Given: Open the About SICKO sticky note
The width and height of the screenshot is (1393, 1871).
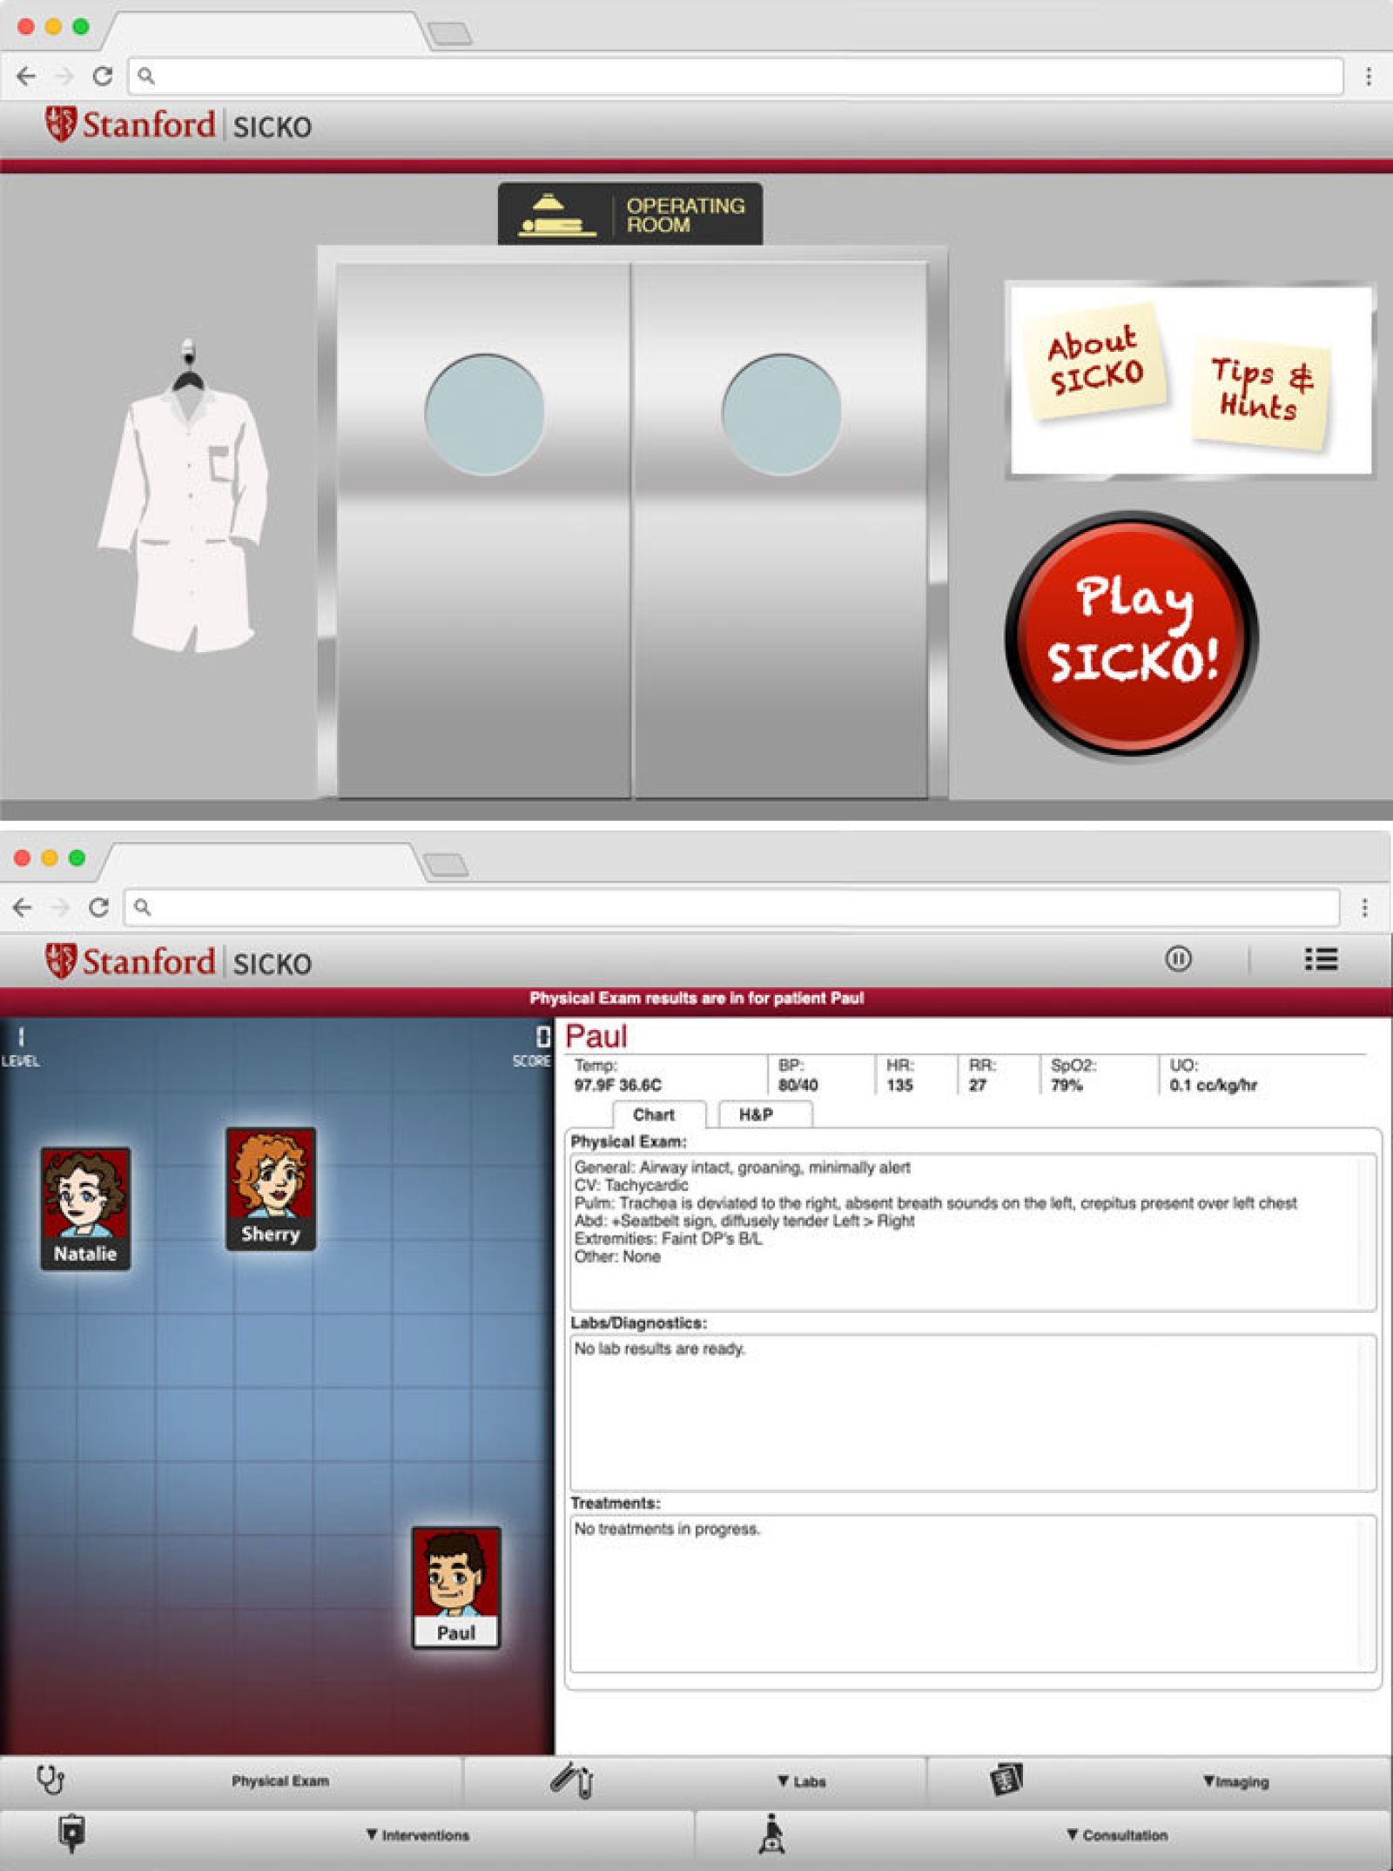Looking at the screenshot, I should click(x=1096, y=361).
